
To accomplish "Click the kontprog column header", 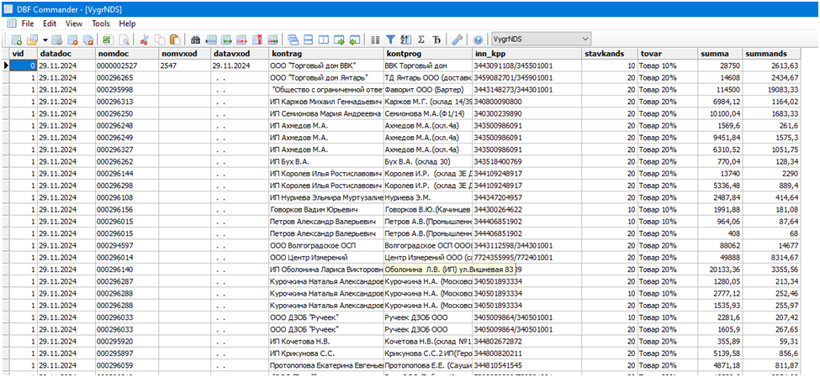I will 428,53.
